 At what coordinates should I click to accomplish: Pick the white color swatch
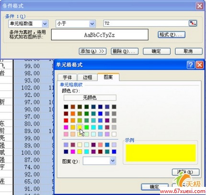pyautogui.click(x=114, y=134)
